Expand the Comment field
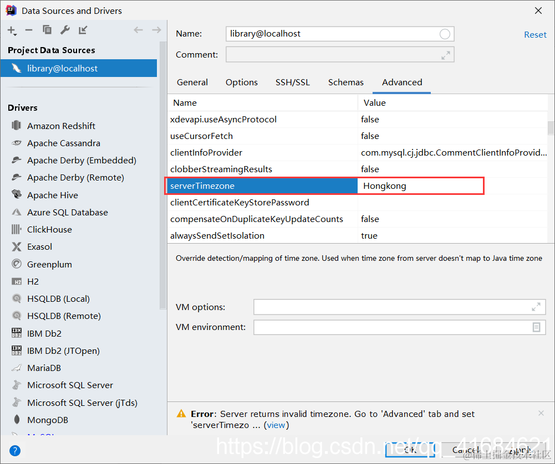The height and width of the screenshot is (464, 555). tap(446, 55)
